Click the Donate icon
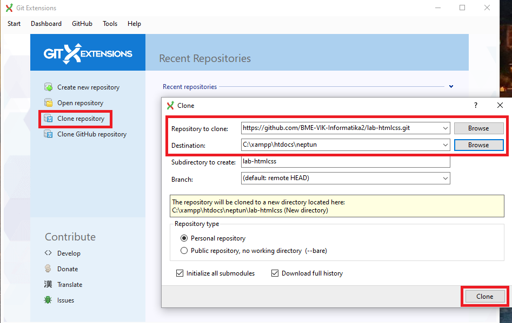Image resolution: width=512 pixels, height=323 pixels. click(48, 269)
